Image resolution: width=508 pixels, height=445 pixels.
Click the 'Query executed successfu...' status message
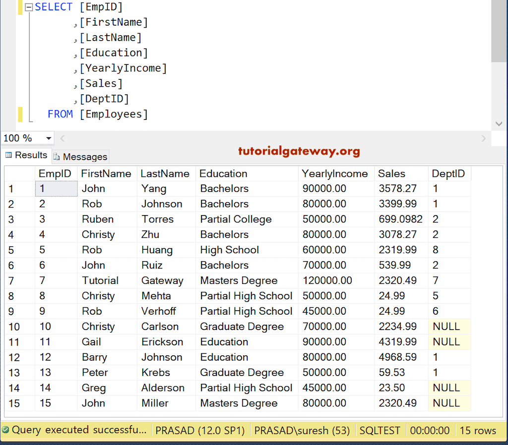(79, 430)
